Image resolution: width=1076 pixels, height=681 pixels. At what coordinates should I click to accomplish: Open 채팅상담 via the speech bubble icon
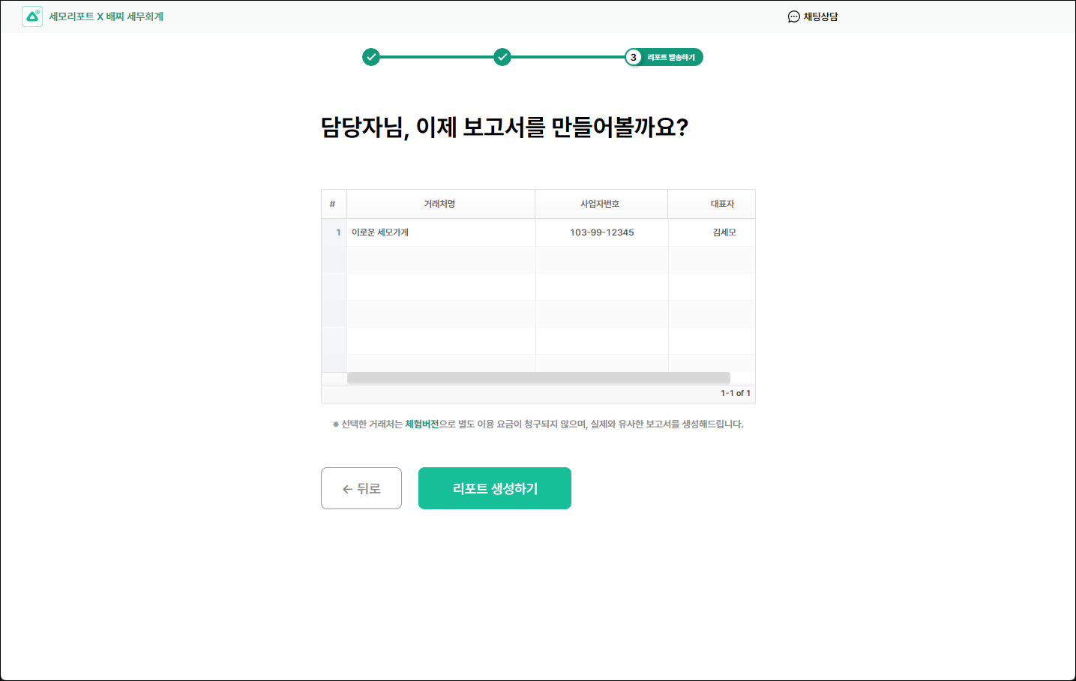[793, 16]
